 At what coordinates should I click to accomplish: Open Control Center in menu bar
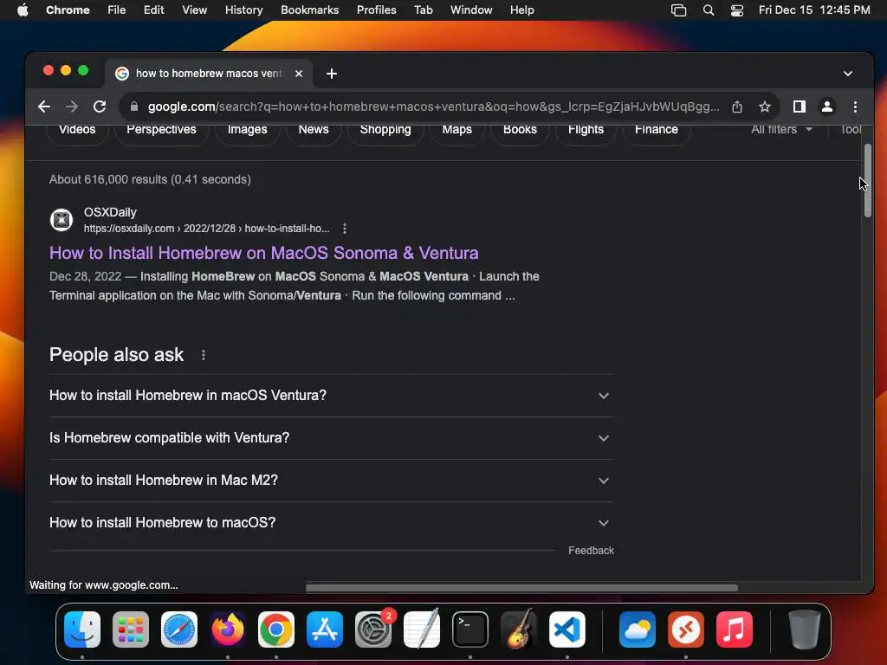736,10
